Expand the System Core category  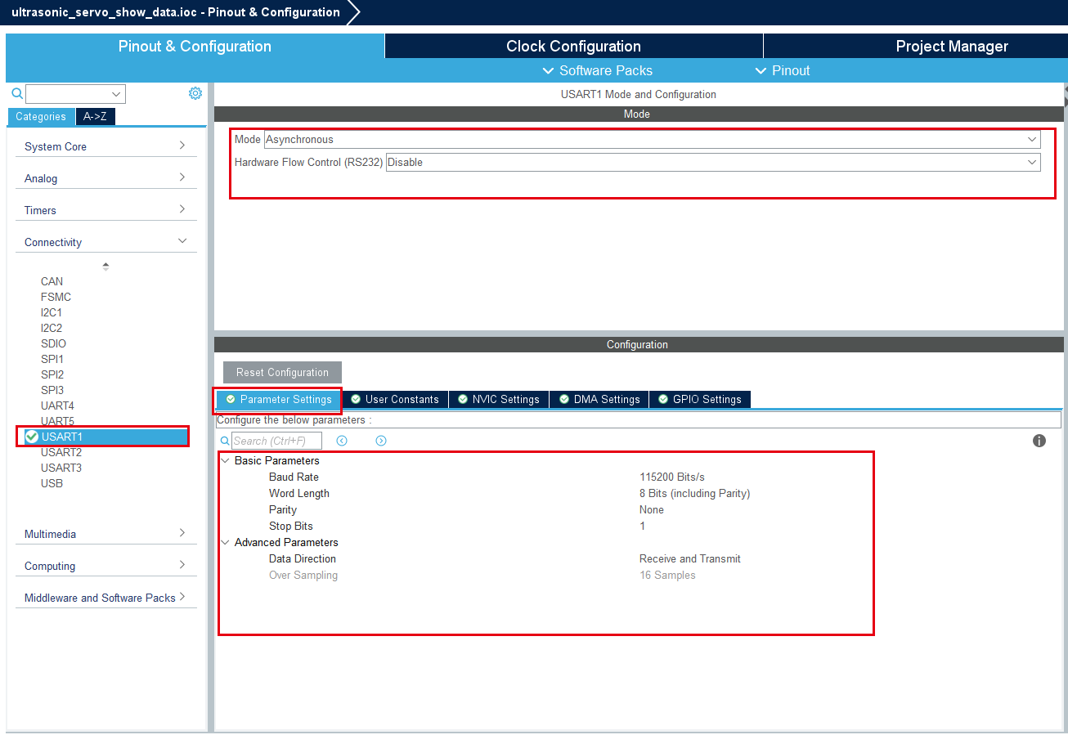click(x=106, y=146)
